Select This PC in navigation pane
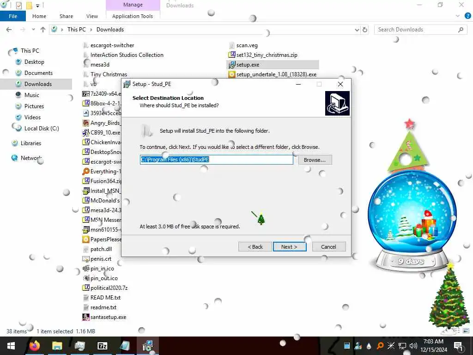This screenshot has width=473, height=355. [x=30, y=51]
